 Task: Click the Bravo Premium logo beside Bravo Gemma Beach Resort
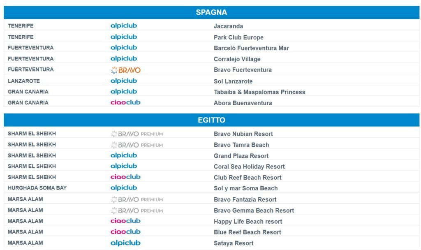pyautogui.click(x=137, y=211)
